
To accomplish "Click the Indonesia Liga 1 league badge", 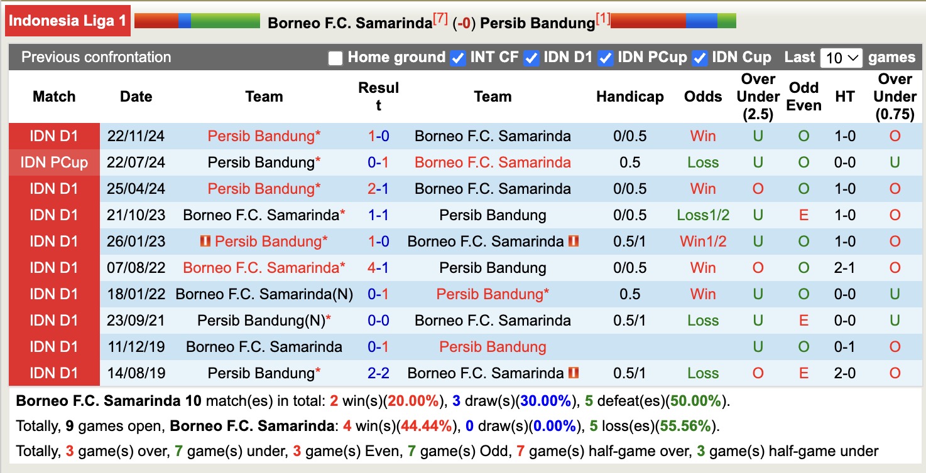I will coord(67,20).
